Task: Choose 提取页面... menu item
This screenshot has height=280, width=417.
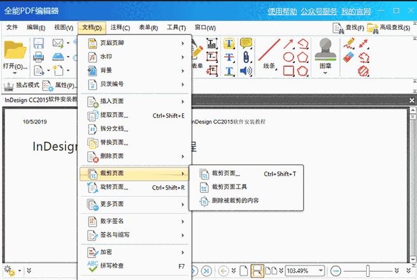Action: [135, 115]
